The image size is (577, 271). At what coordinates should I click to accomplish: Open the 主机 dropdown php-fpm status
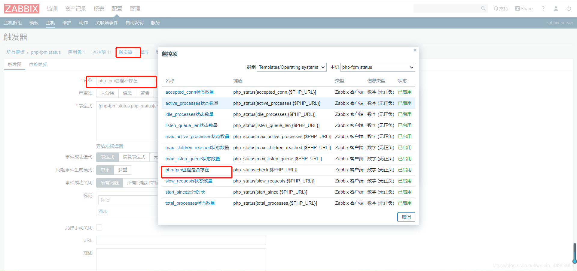click(378, 67)
